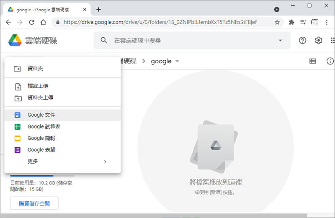Expand the 更多 submenu

point(62,162)
